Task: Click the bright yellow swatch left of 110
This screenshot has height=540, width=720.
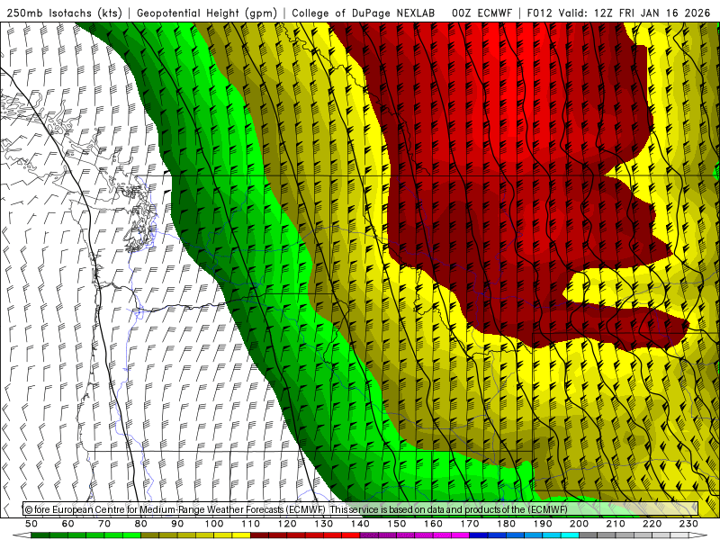Action: point(241,535)
